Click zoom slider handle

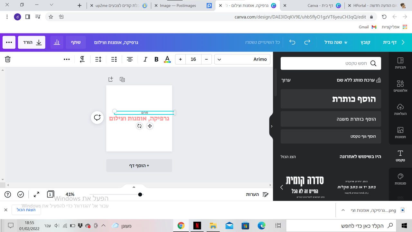pyautogui.click(x=140, y=194)
